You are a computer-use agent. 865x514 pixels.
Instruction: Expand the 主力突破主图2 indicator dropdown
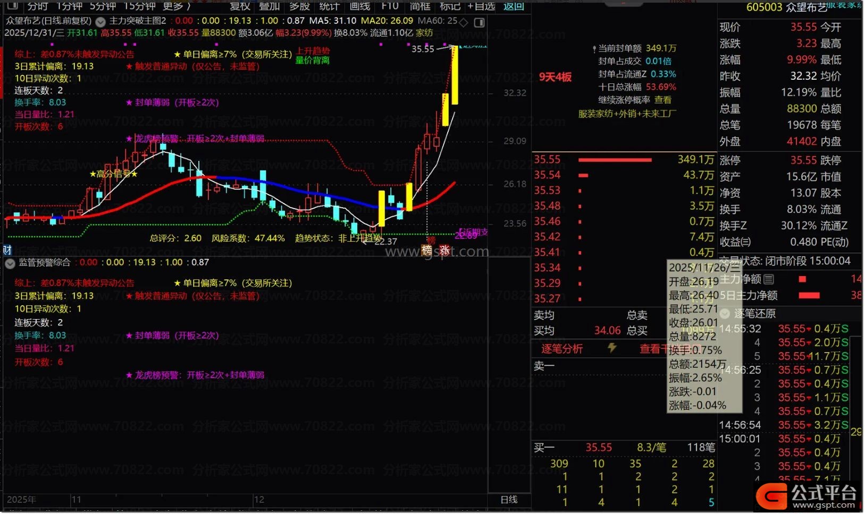point(100,22)
